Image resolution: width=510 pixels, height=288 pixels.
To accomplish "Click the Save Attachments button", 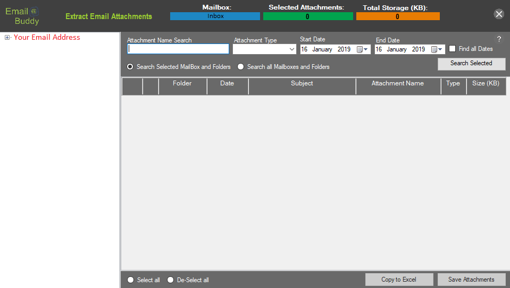I will (x=472, y=280).
